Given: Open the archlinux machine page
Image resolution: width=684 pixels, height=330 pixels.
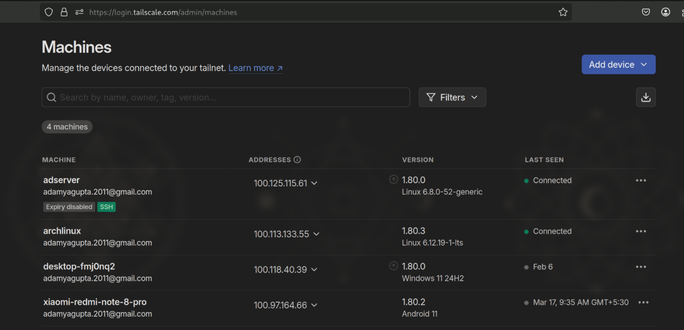Looking at the screenshot, I should click(62, 231).
